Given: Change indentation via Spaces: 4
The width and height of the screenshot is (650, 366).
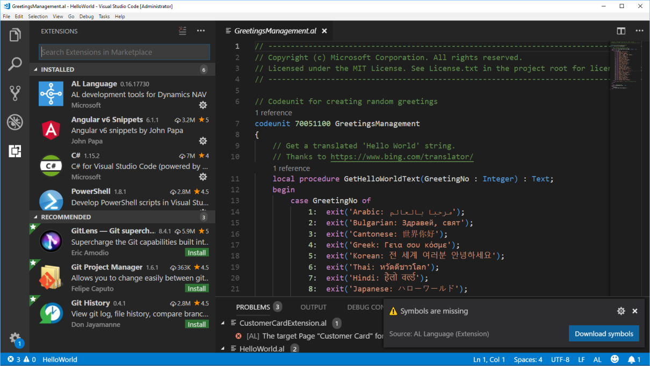Looking at the screenshot, I should [x=528, y=360].
